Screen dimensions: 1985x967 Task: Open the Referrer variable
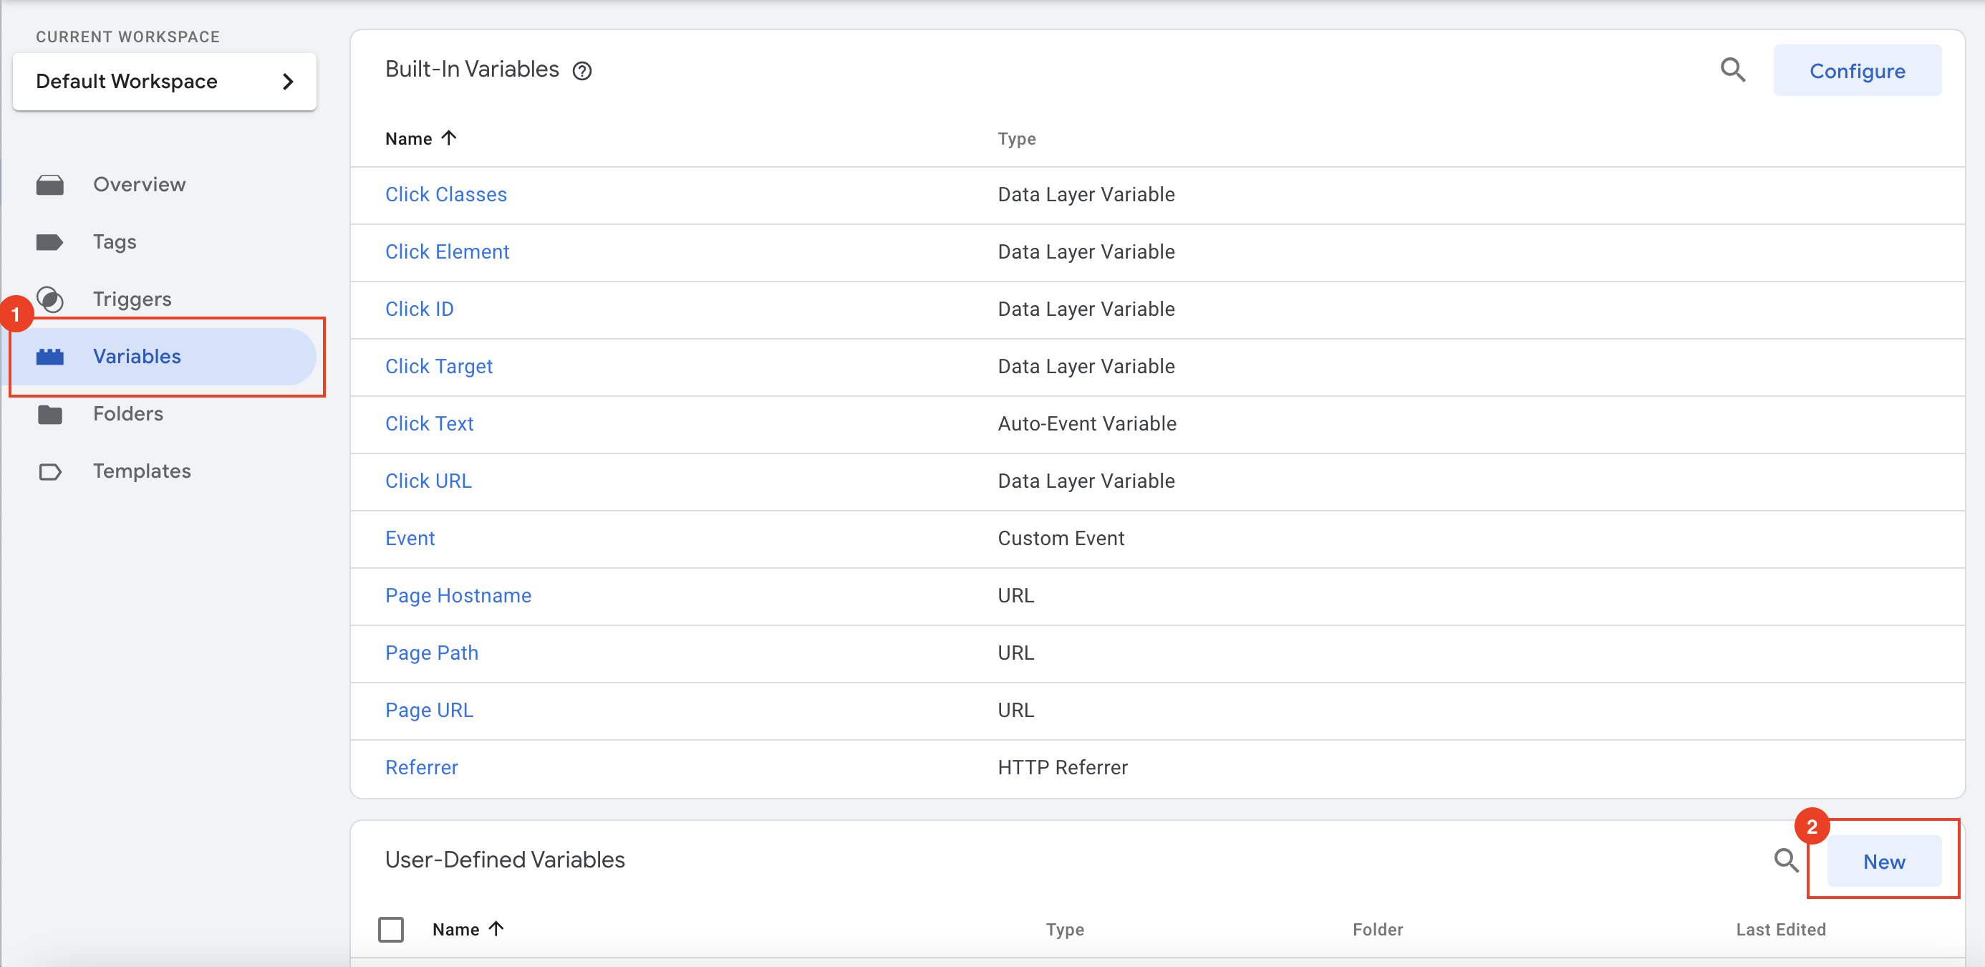421,767
